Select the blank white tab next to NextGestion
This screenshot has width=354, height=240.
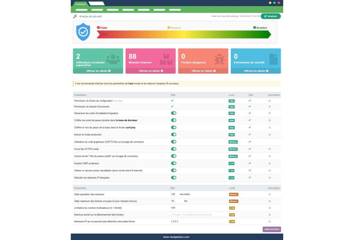(96, 4)
